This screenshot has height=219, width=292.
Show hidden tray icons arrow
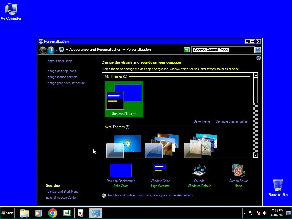click(245, 213)
